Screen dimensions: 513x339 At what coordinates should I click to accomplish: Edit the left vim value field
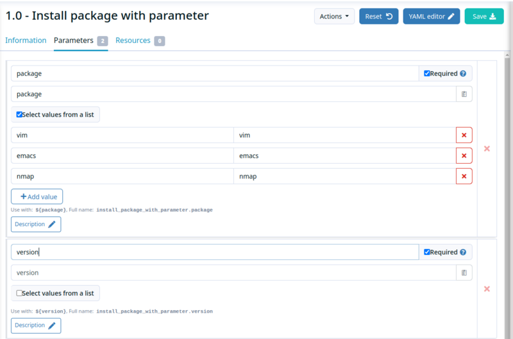122,135
